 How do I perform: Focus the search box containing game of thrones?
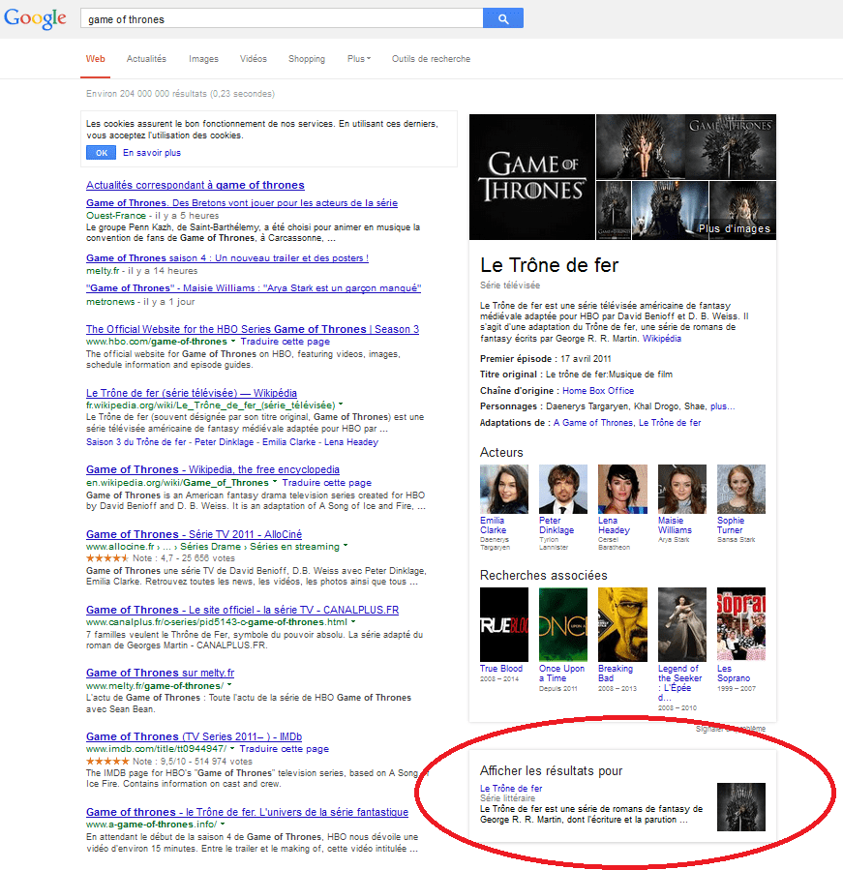point(282,18)
